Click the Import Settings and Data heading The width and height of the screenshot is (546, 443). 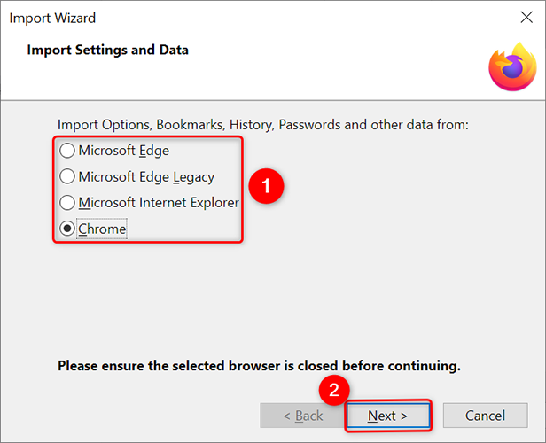(x=107, y=50)
